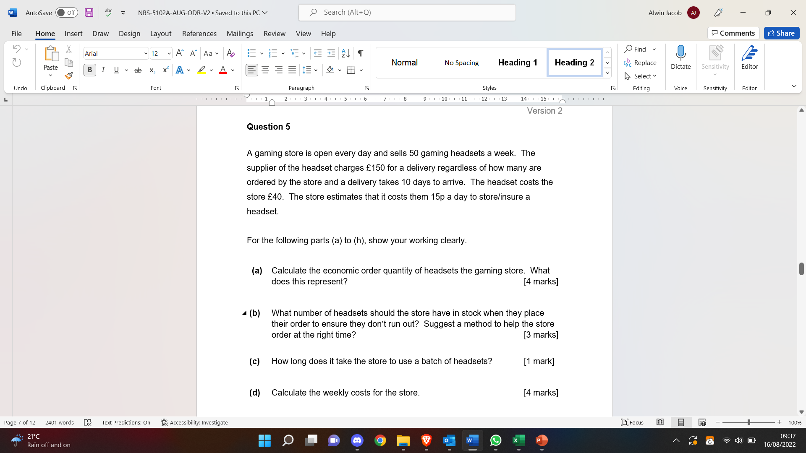Image resolution: width=806 pixels, height=453 pixels.
Task: Open the Editor pane
Action: pos(750,57)
